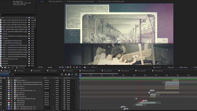This screenshot has height=111, width=197.
Task: Click the label tag column header in Project panel
Action: pos(29,18)
